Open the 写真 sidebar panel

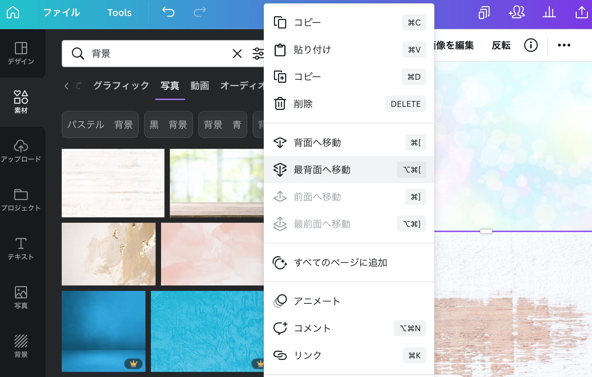pyautogui.click(x=21, y=297)
